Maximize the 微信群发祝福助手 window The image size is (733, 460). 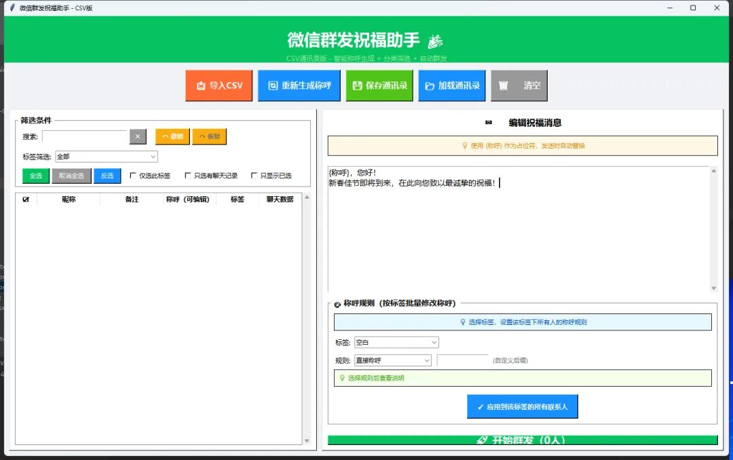pos(693,8)
